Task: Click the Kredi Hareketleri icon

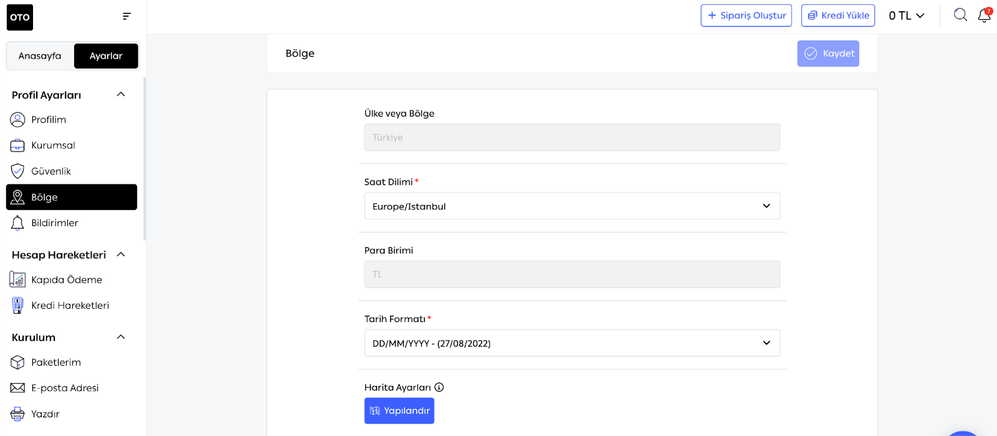Action: tap(17, 305)
